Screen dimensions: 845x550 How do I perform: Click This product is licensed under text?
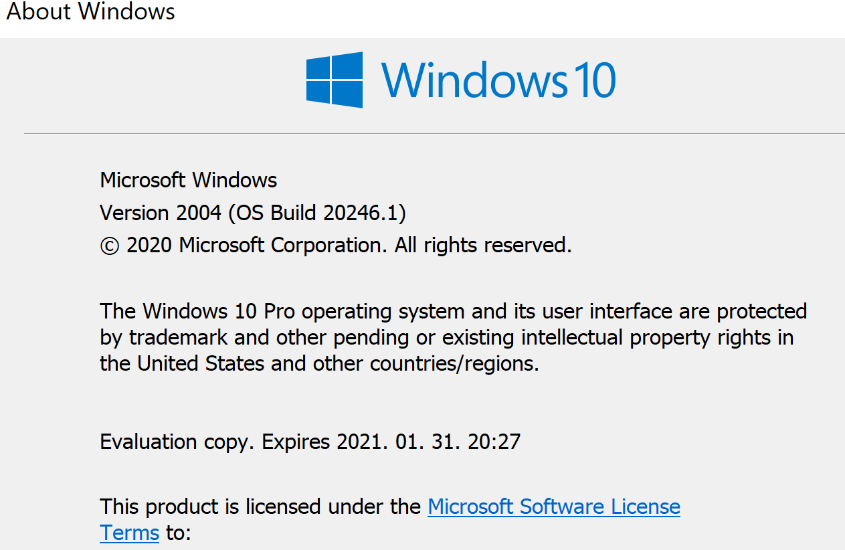(x=260, y=507)
